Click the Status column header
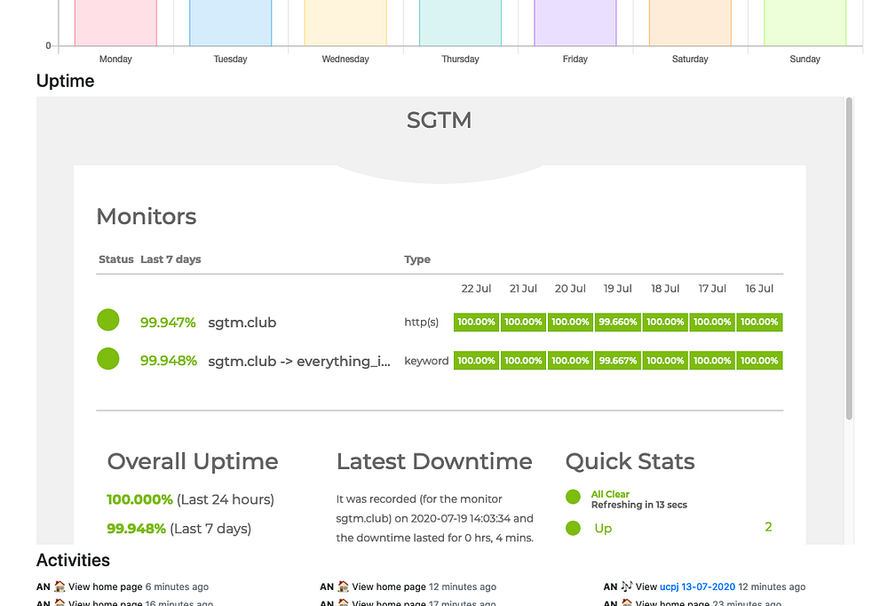Image resolution: width=888 pixels, height=606 pixels. coord(116,259)
